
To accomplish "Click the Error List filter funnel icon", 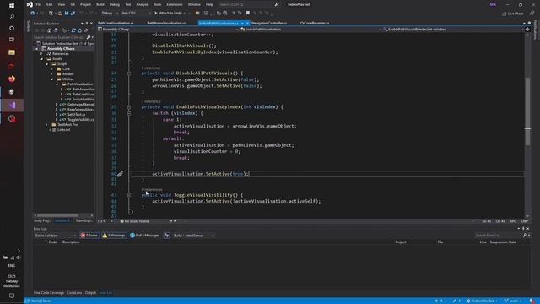I will coord(167,236).
